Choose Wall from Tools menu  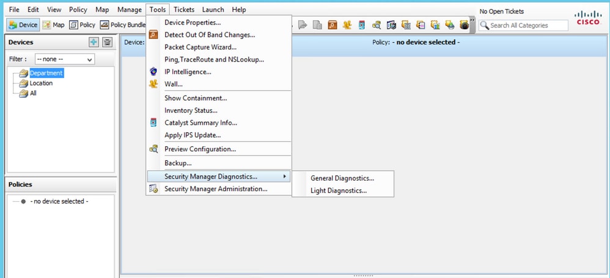219,84
